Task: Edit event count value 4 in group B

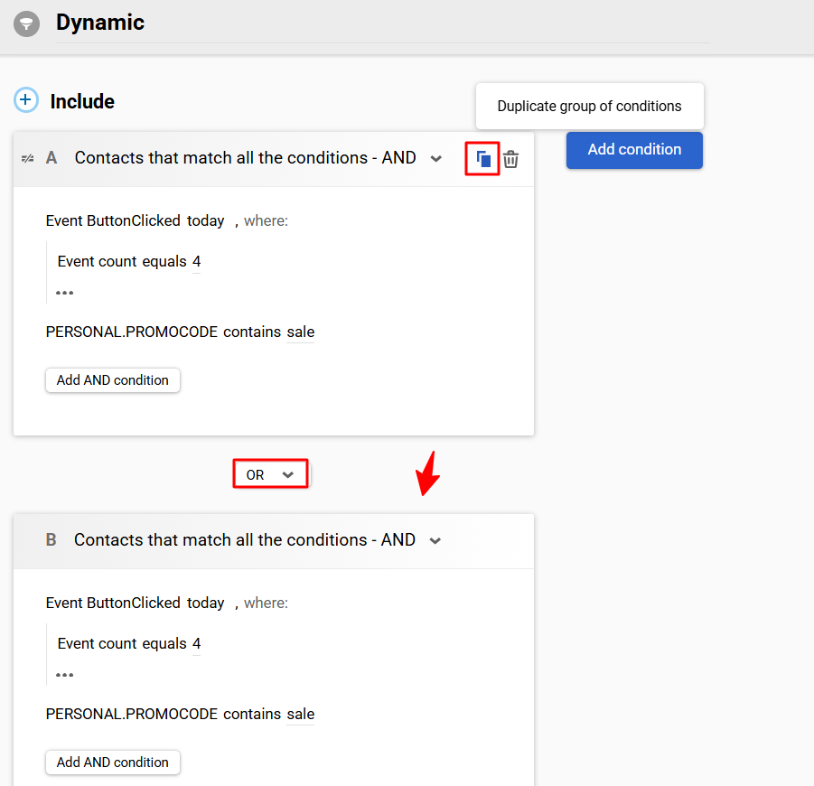Action: [196, 644]
